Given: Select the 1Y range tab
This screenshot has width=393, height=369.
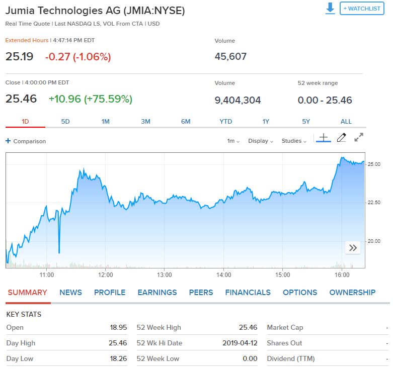Looking at the screenshot, I should point(266,122).
